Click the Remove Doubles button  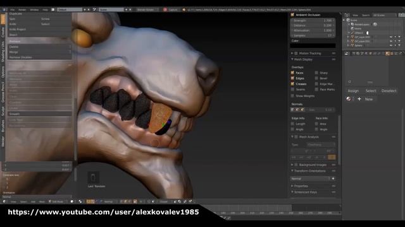(39, 57)
